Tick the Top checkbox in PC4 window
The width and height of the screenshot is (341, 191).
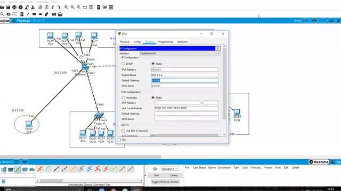119,140
